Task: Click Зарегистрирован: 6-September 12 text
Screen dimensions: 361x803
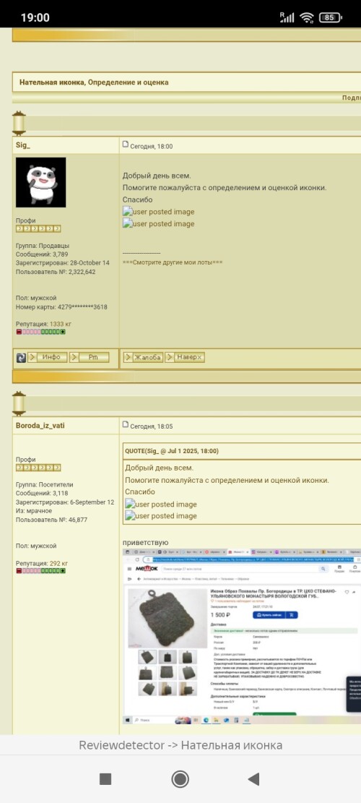Action: 65,502
